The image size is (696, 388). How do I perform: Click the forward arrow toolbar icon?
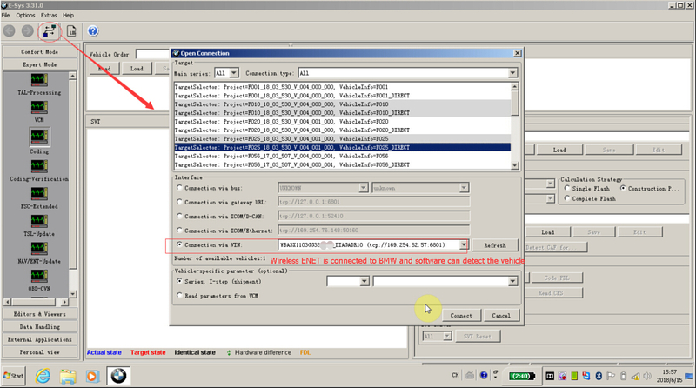click(x=28, y=31)
